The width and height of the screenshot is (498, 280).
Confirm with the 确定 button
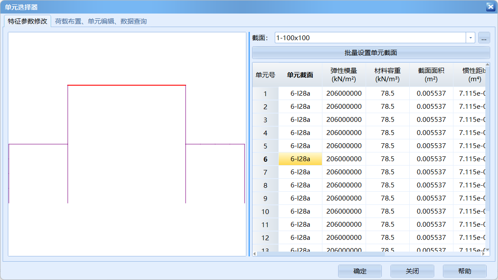(x=360, y=271)
